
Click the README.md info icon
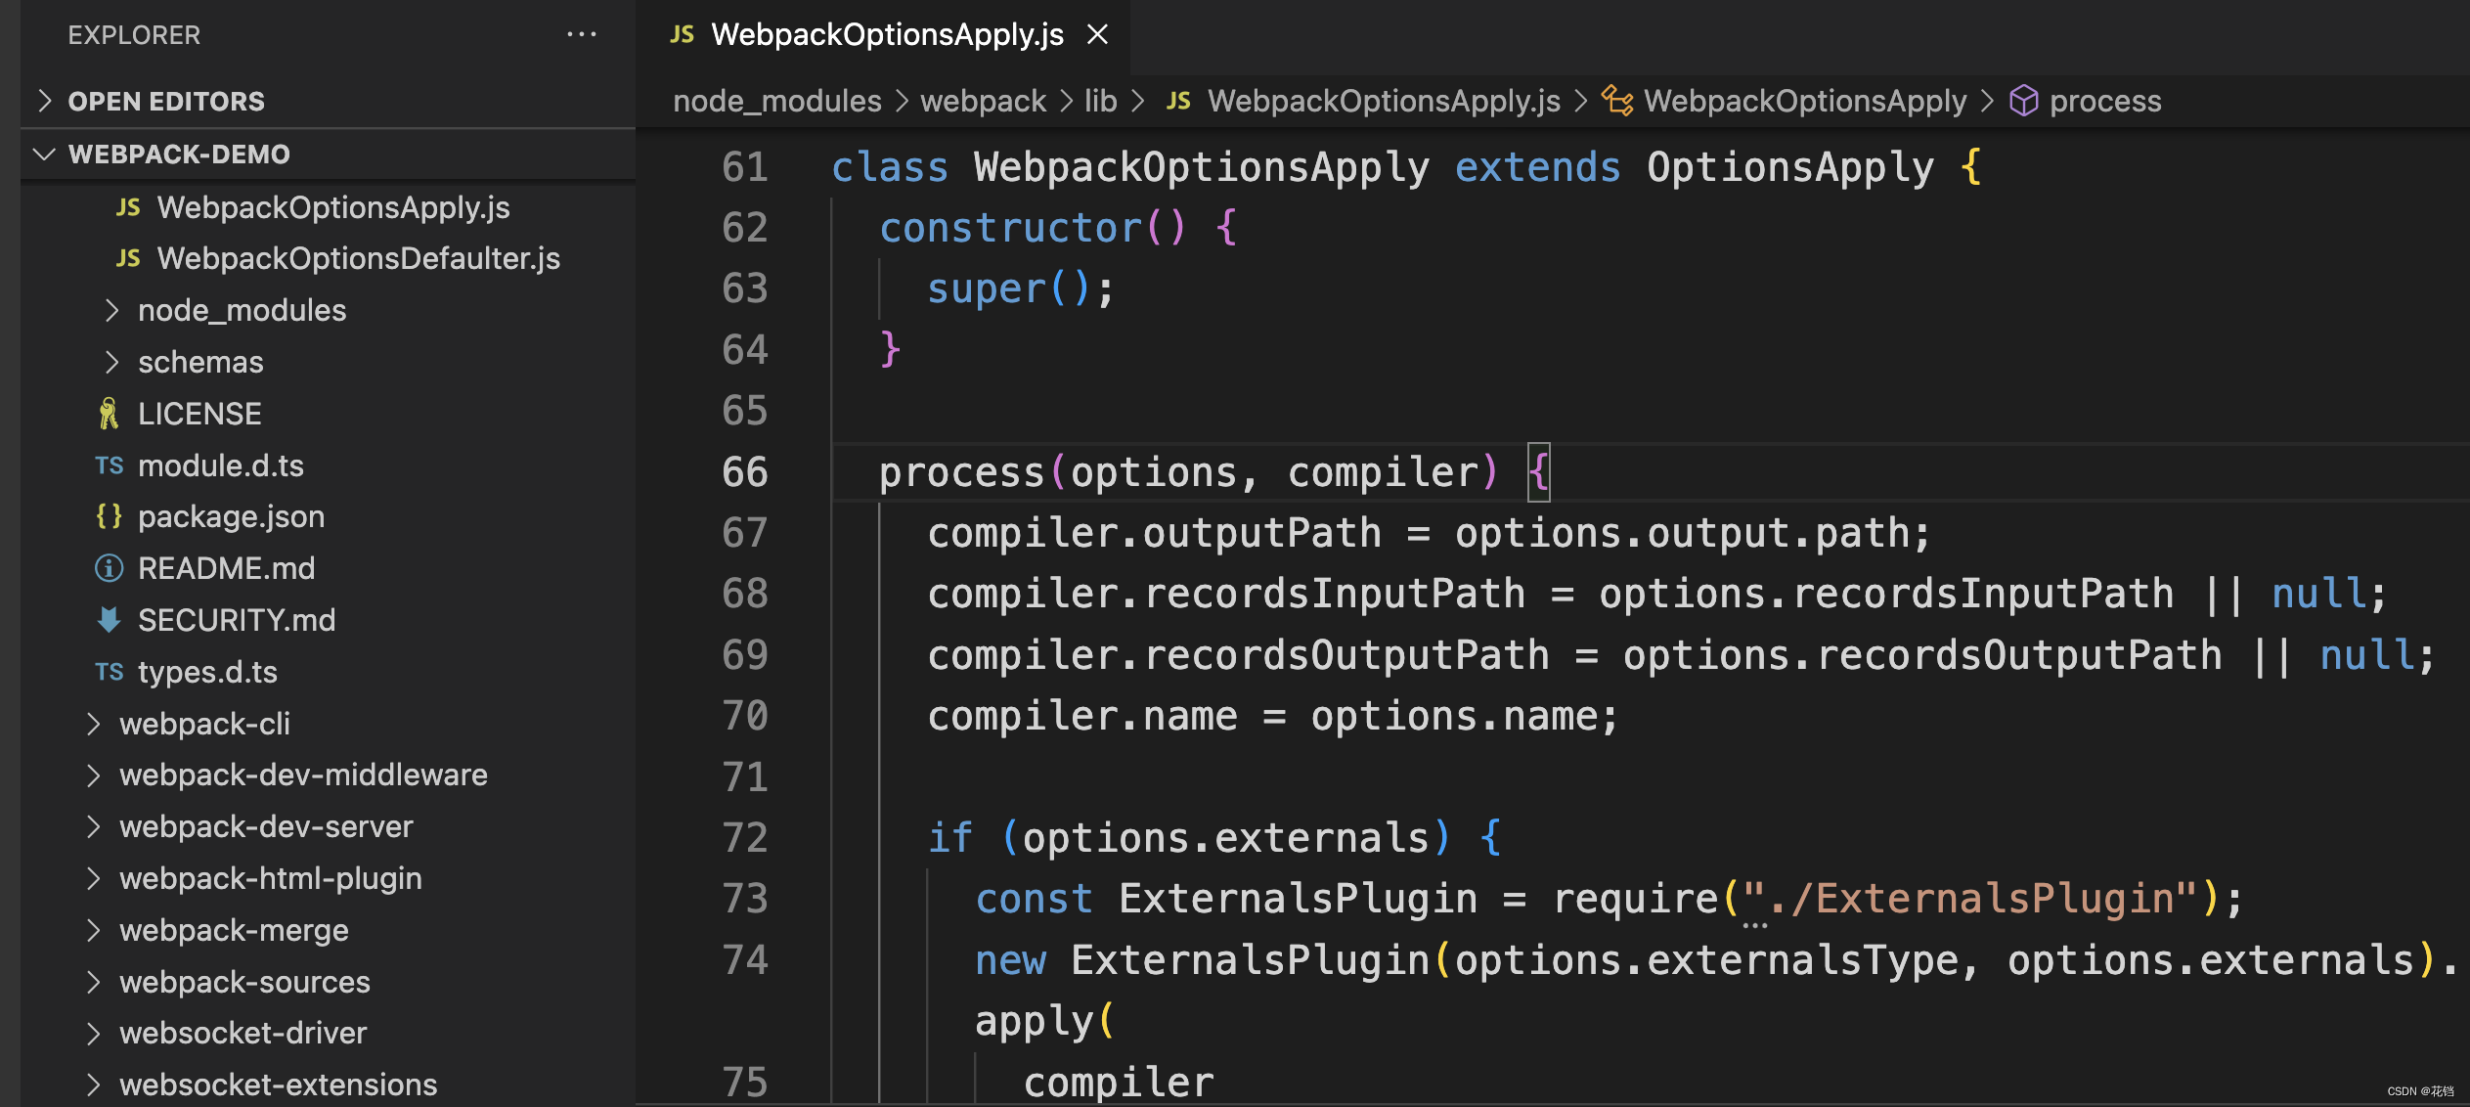coord(109,568)
